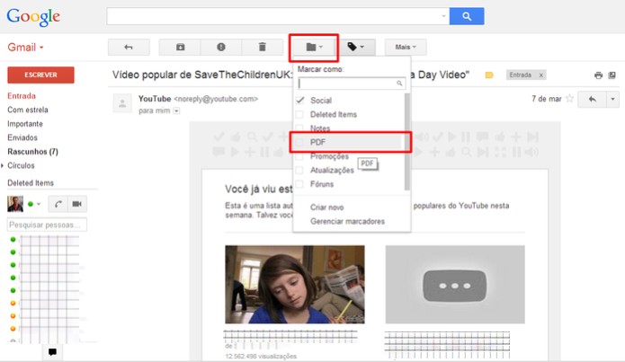Report spam with the exclamation icon

[221, 47]
